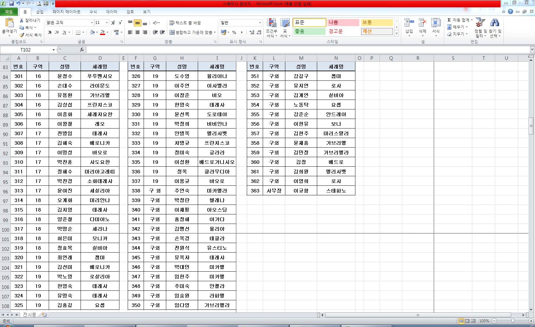Switch to 수식 (Formulas) tab
535x327 pixels.
[93, 12]
